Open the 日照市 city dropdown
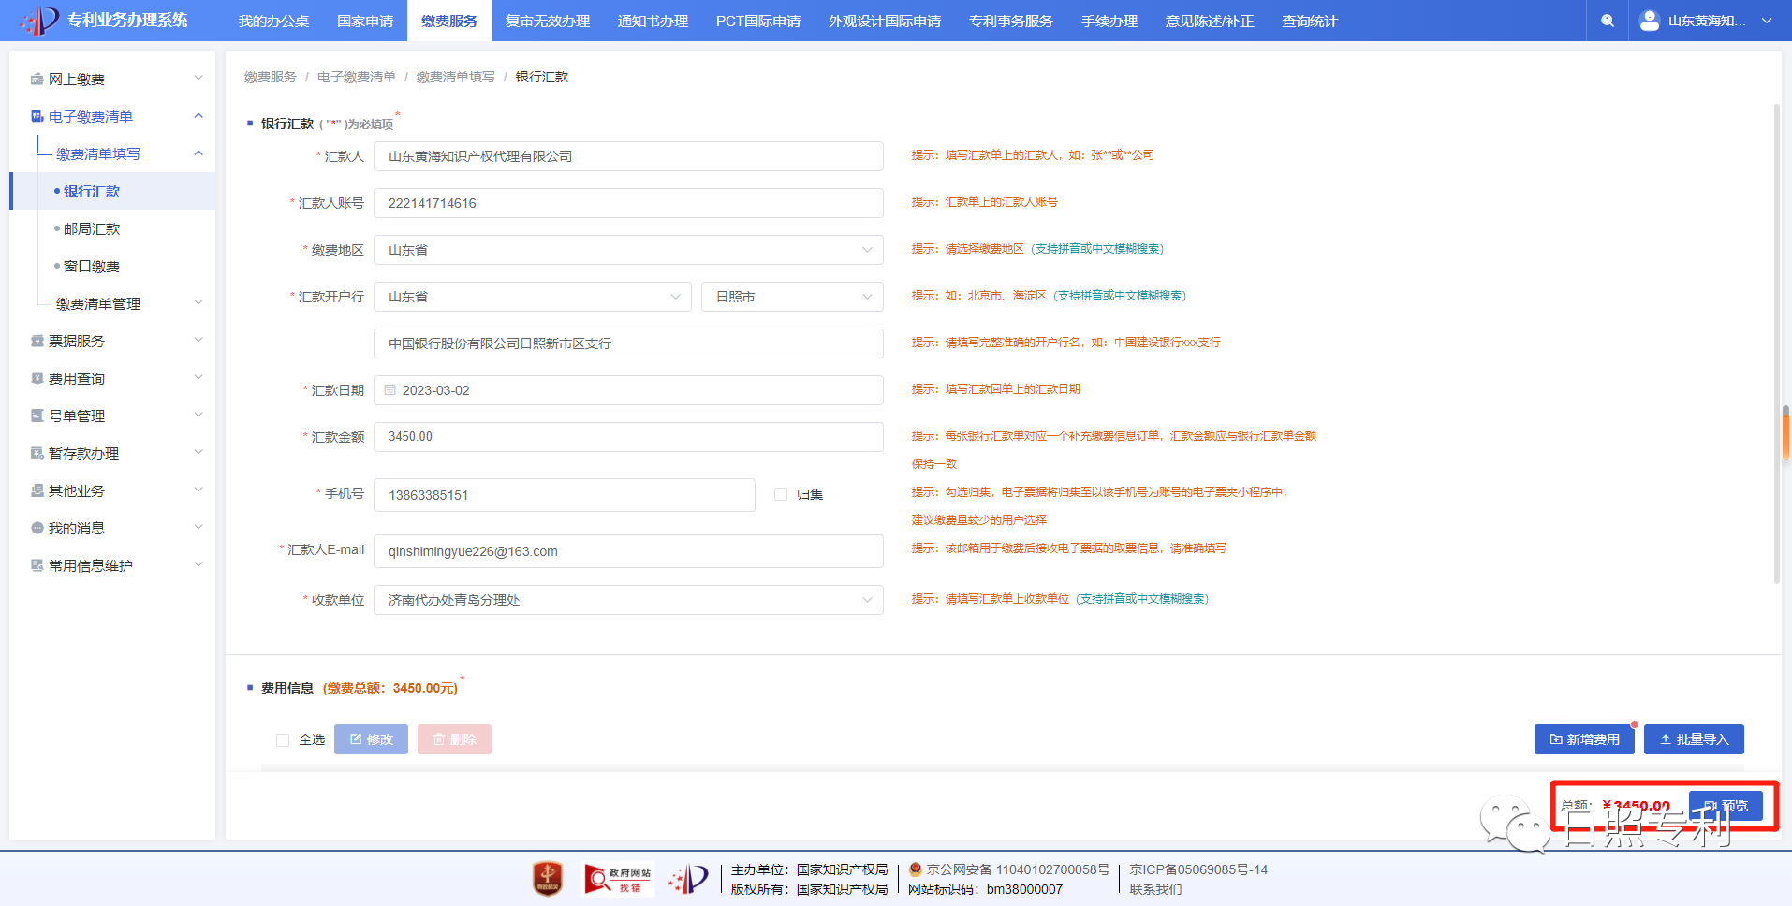The image size is (1792, 906). coord(791,297)
